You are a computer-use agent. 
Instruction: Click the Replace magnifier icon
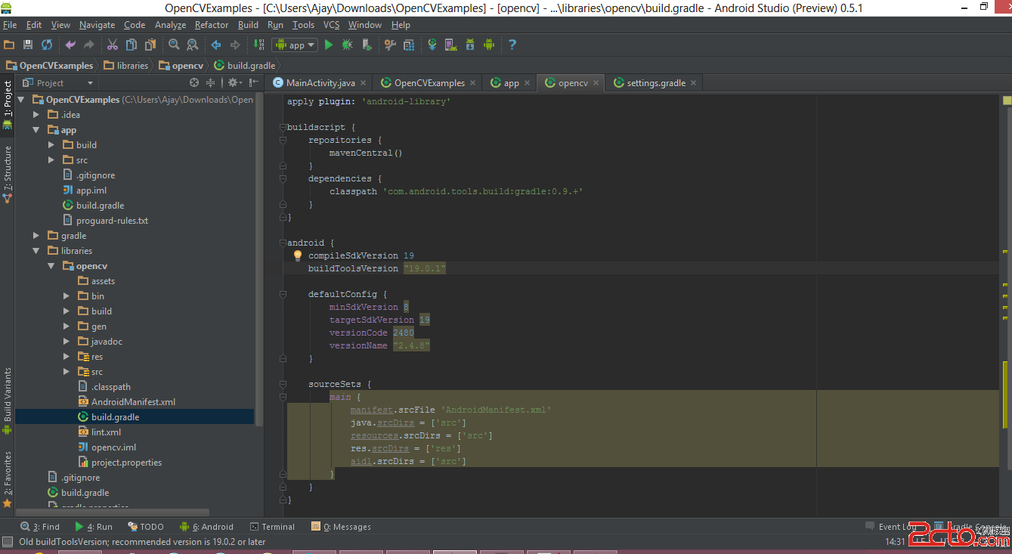tap(192, 45)
